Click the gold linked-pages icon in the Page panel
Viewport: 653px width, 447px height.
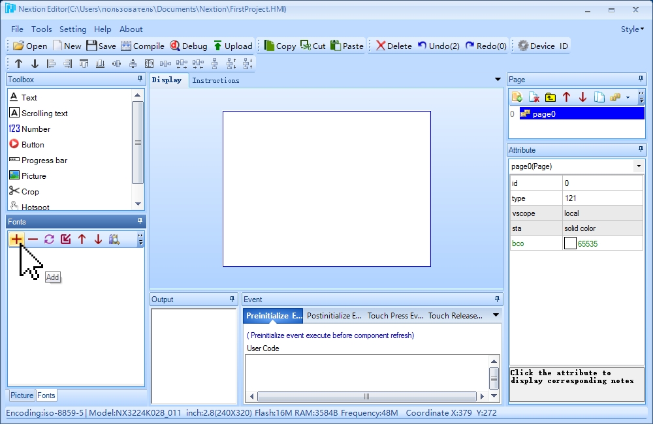pos(615,97)
